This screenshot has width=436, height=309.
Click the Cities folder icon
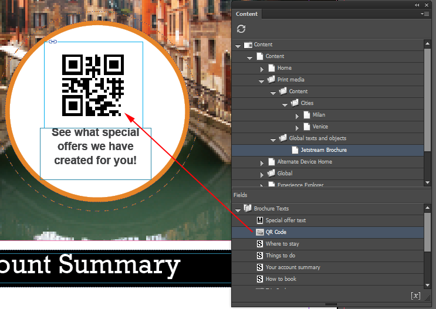295,103
